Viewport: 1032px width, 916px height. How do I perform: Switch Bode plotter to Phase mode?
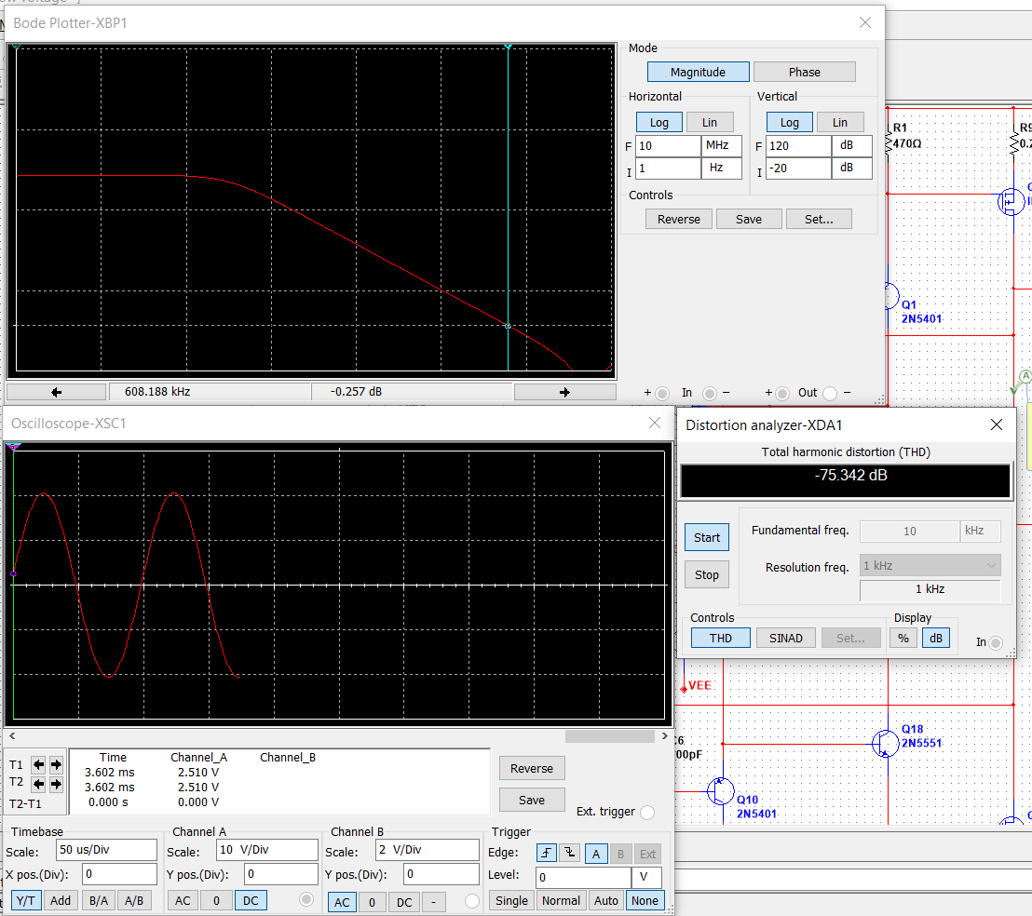tap(805, 72)
